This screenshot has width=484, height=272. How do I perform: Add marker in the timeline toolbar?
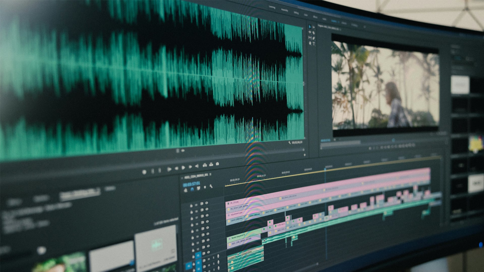point(205,187)
